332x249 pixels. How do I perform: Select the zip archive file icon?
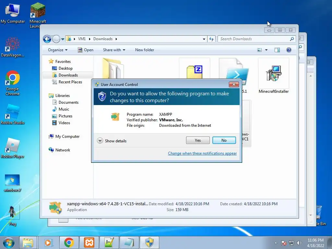coord(195,68)
